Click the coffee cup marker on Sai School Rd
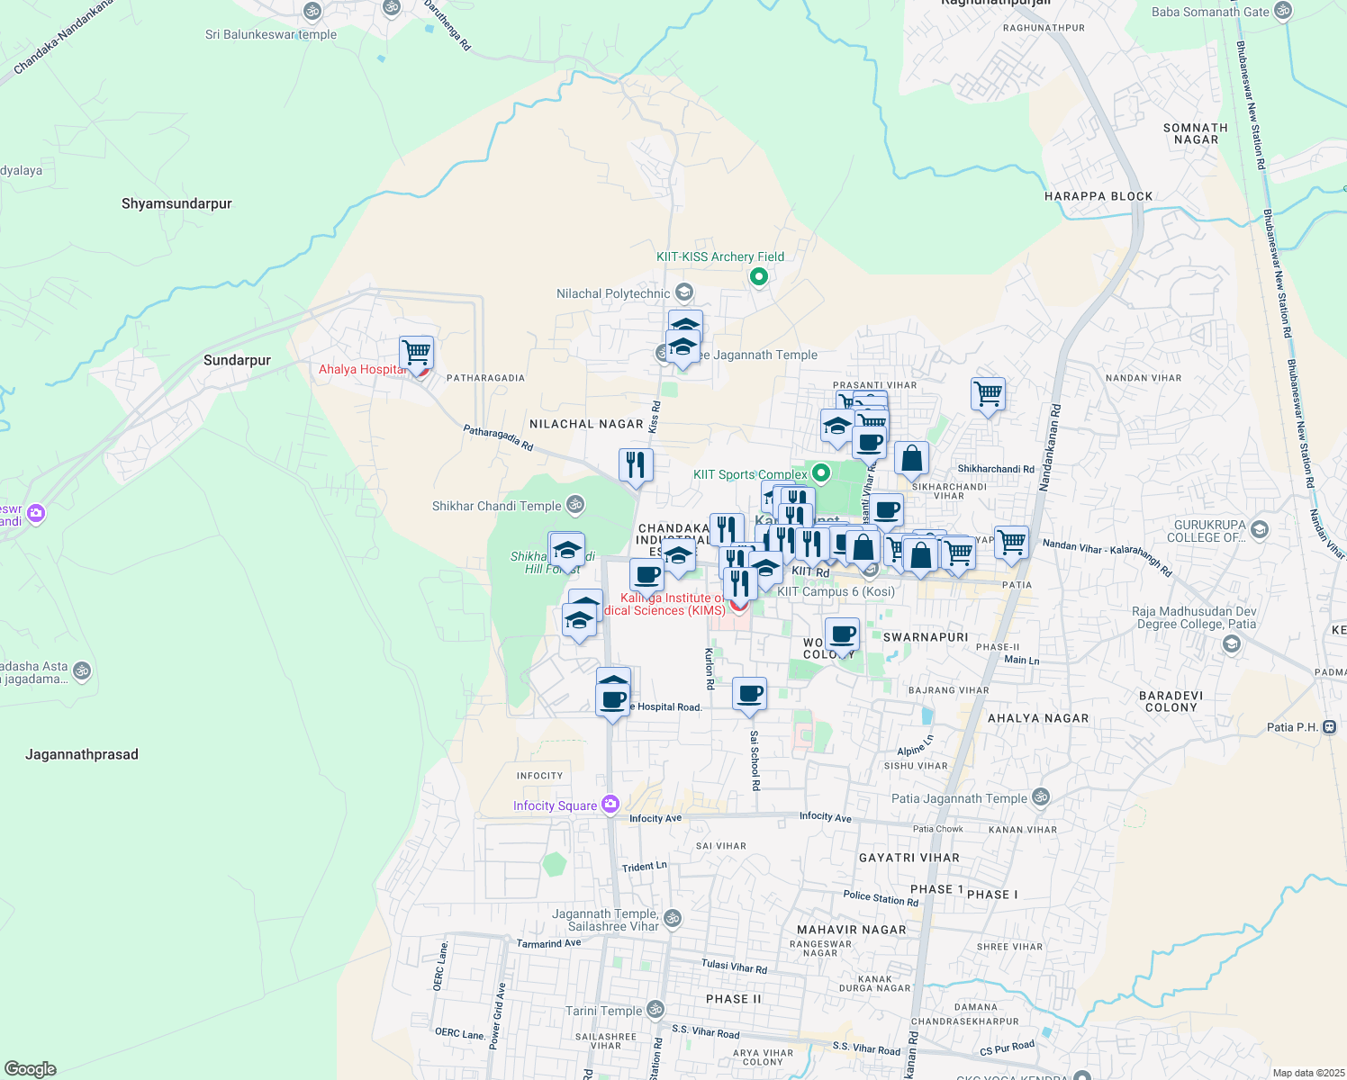The image size is (1347, 1080). coord(749,695)
